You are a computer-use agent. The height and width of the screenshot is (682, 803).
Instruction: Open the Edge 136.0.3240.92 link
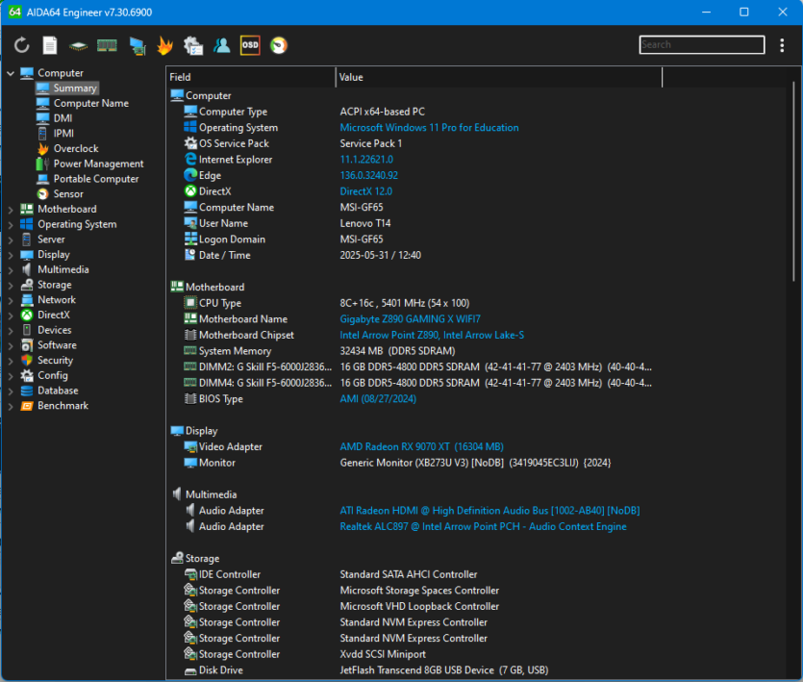(368, 175)
